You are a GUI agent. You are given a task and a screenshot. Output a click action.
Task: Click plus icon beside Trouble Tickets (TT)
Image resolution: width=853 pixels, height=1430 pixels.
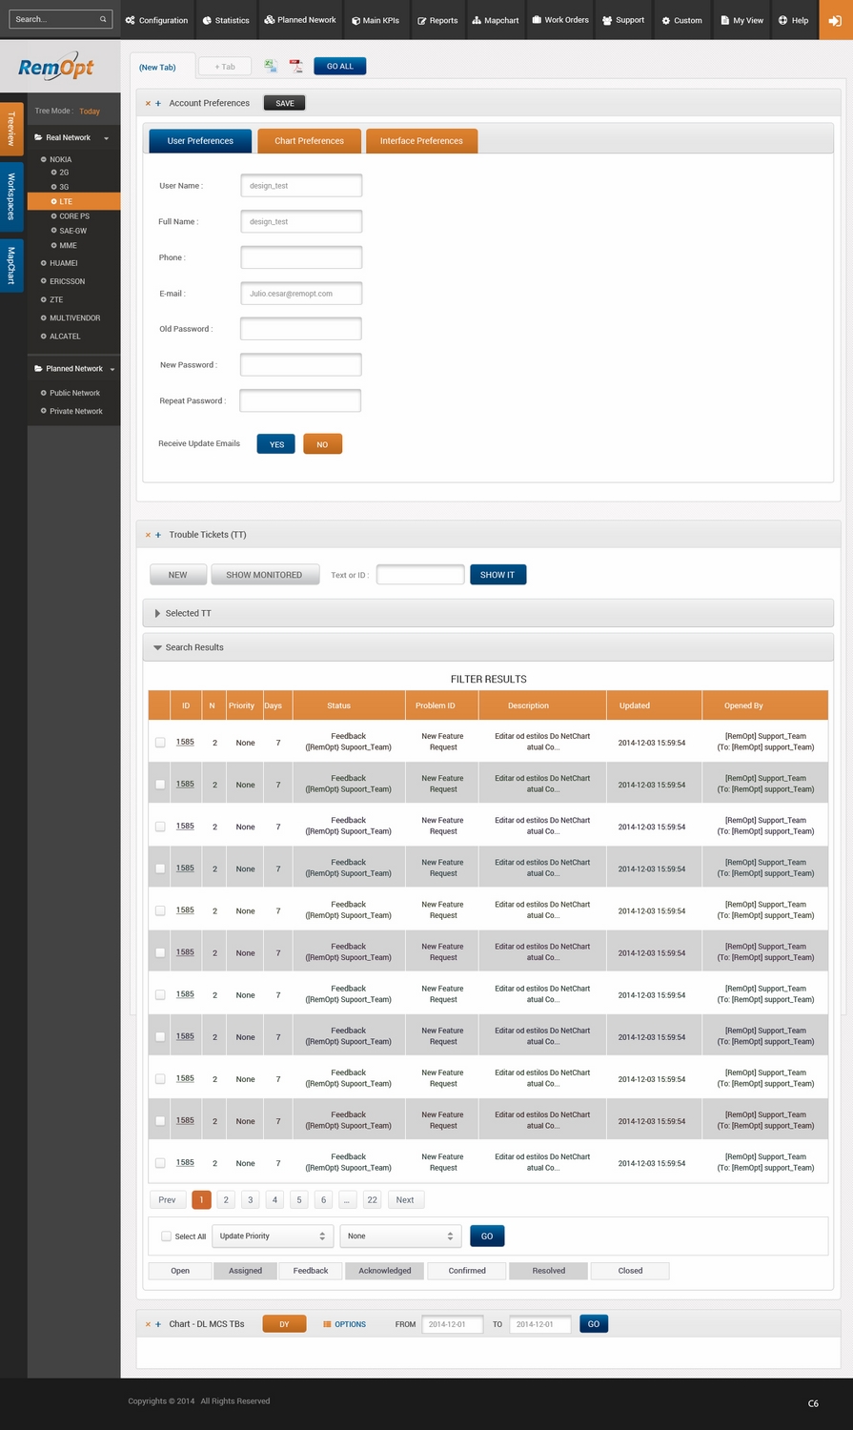pyautogui.click(x=158, y=535)
